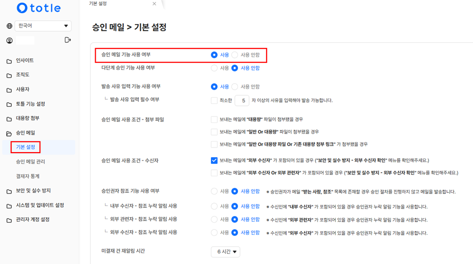The width and height of the screenshot is (473, 264).
Task: Click the 대용량 첨부 folder icon
Action: tap(9, 119)
